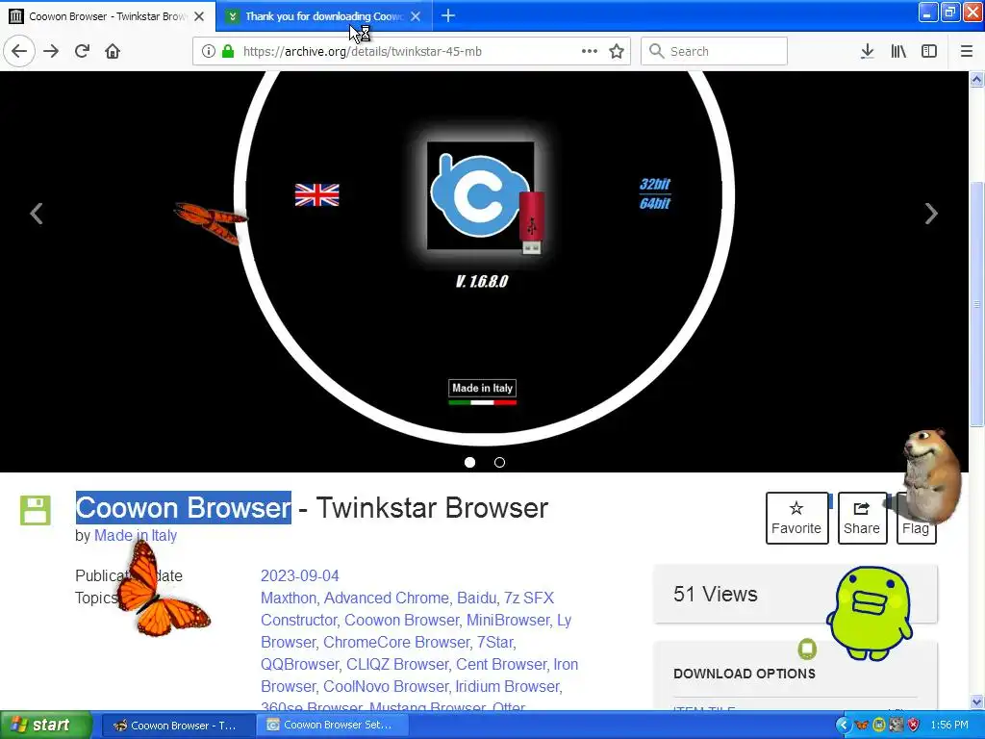Click the green floppy disk software icon
Screen dimensions: 985x739
pyautogui.click(x=36, y=510)
